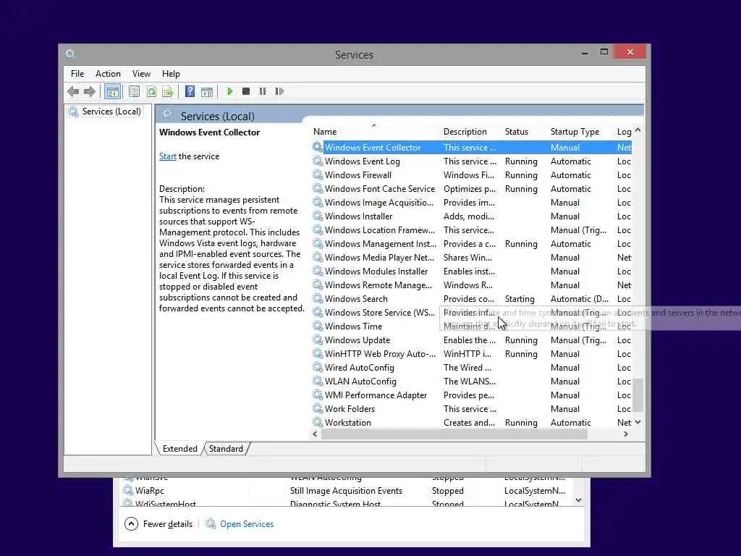This screenshot has width=741, height=556.
Task: Select Windows Media Player Network service
Action: [x=471, y=257]
